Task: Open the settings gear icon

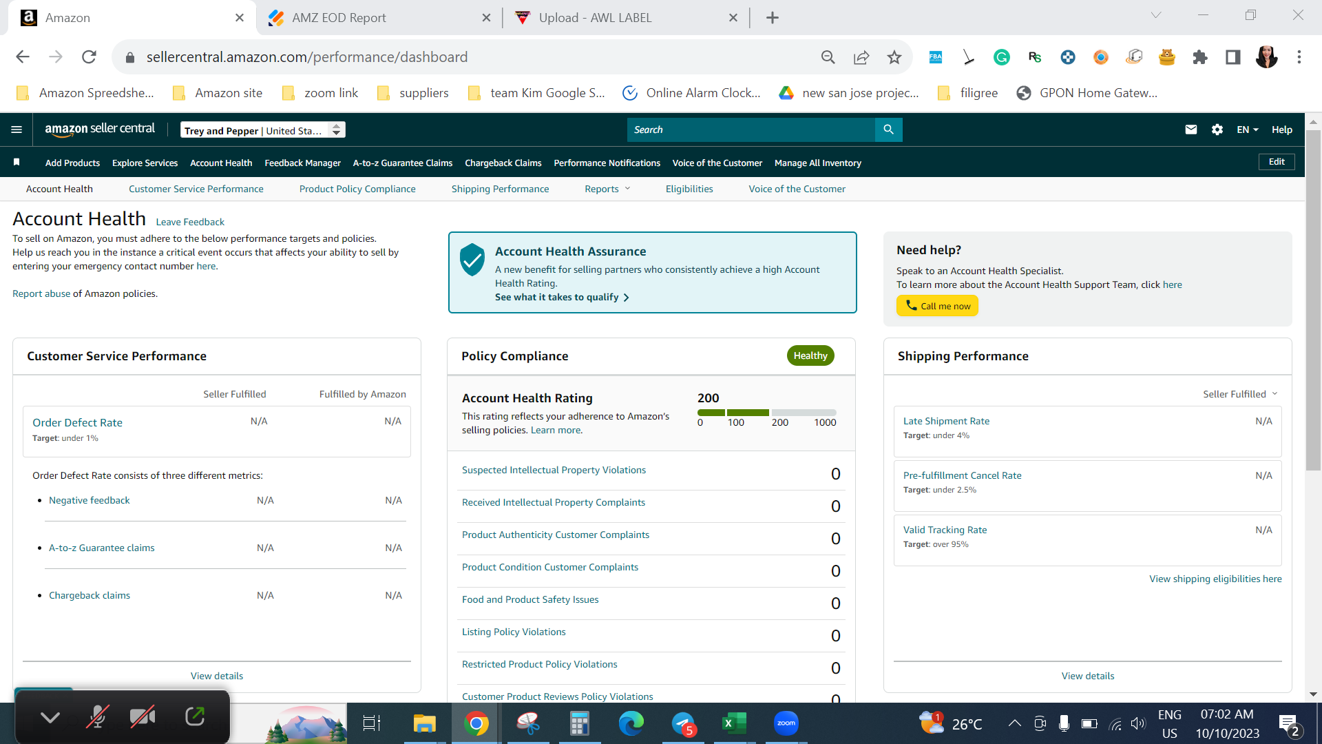Action: click(1217, 130)
